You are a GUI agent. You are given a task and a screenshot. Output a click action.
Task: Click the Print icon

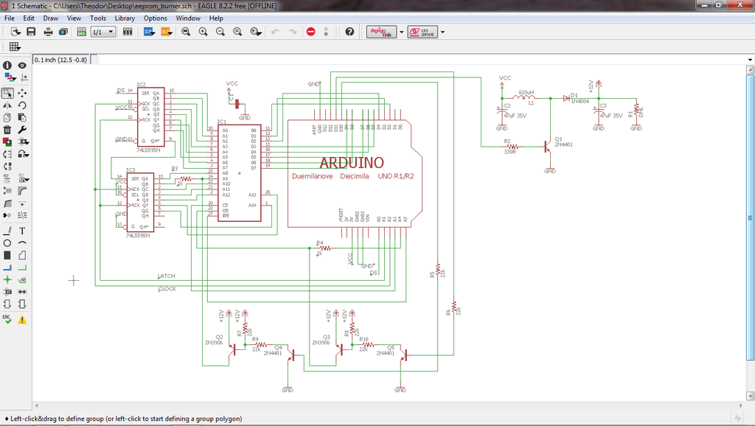48,32
